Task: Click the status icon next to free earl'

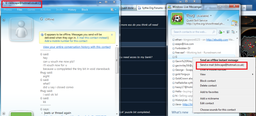Action: coord(174,53)
